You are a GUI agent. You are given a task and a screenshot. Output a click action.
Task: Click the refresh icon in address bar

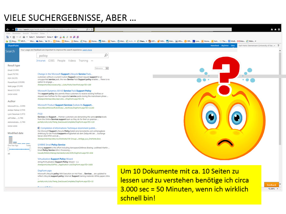tap(91, 29)
